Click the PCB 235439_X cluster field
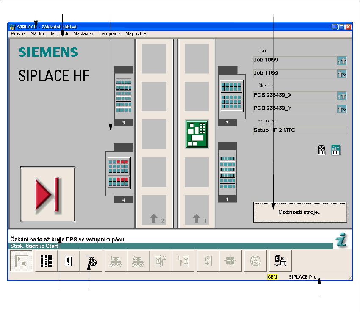The width and height of the screenshot is (360, 312). (295, 95)
